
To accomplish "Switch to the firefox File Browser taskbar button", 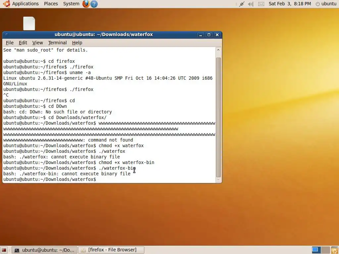I will pos(111,250).
